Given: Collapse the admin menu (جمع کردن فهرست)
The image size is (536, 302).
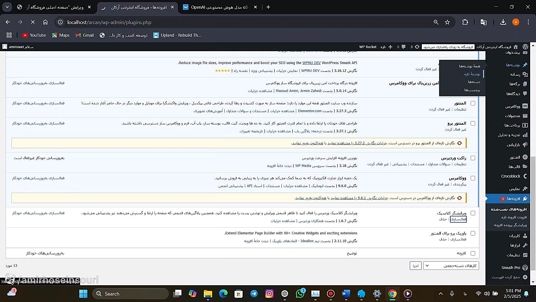Looking at the screenshot, I should [x=509, y=277].
